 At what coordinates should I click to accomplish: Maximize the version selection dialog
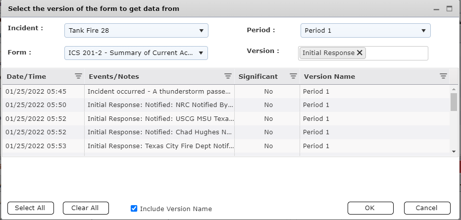coord(450,9)
